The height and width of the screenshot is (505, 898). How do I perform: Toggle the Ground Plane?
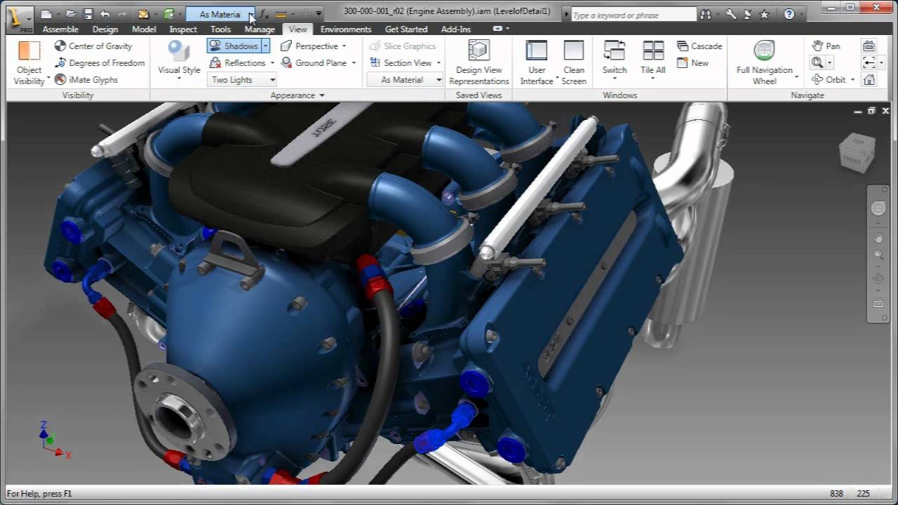tap(314, 62)
